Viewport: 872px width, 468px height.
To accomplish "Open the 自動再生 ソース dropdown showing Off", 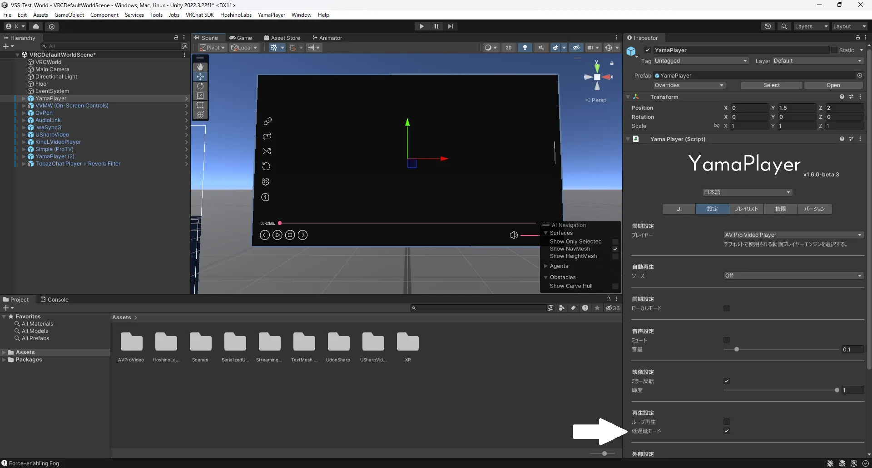I will (793, 276).
